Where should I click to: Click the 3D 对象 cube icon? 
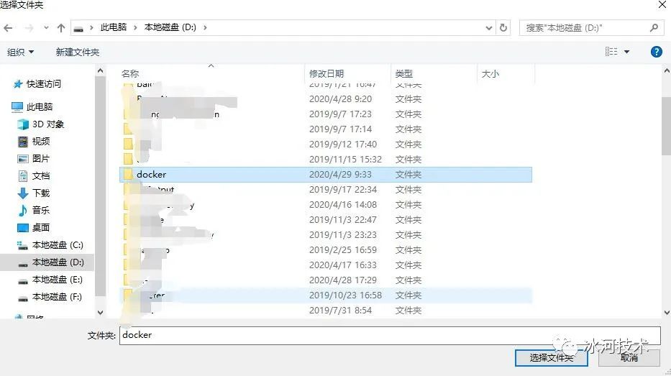coord(23,124)
